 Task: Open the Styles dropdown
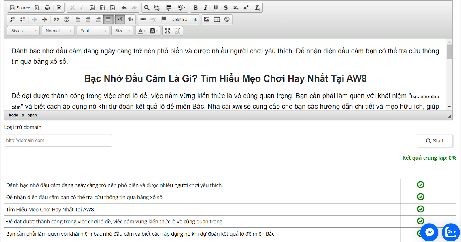[24, 31]
